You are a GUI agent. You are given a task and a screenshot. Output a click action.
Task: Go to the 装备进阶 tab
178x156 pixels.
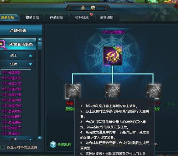106,18
